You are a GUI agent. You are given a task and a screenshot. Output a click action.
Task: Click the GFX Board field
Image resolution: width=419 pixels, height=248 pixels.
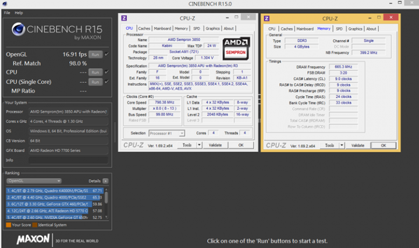[x=68, y=150]
